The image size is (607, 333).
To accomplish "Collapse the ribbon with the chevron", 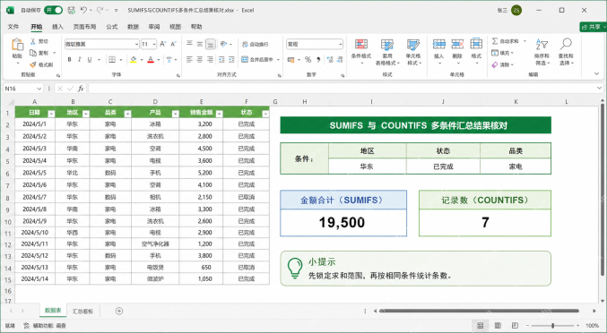I will tap(596, 73).
